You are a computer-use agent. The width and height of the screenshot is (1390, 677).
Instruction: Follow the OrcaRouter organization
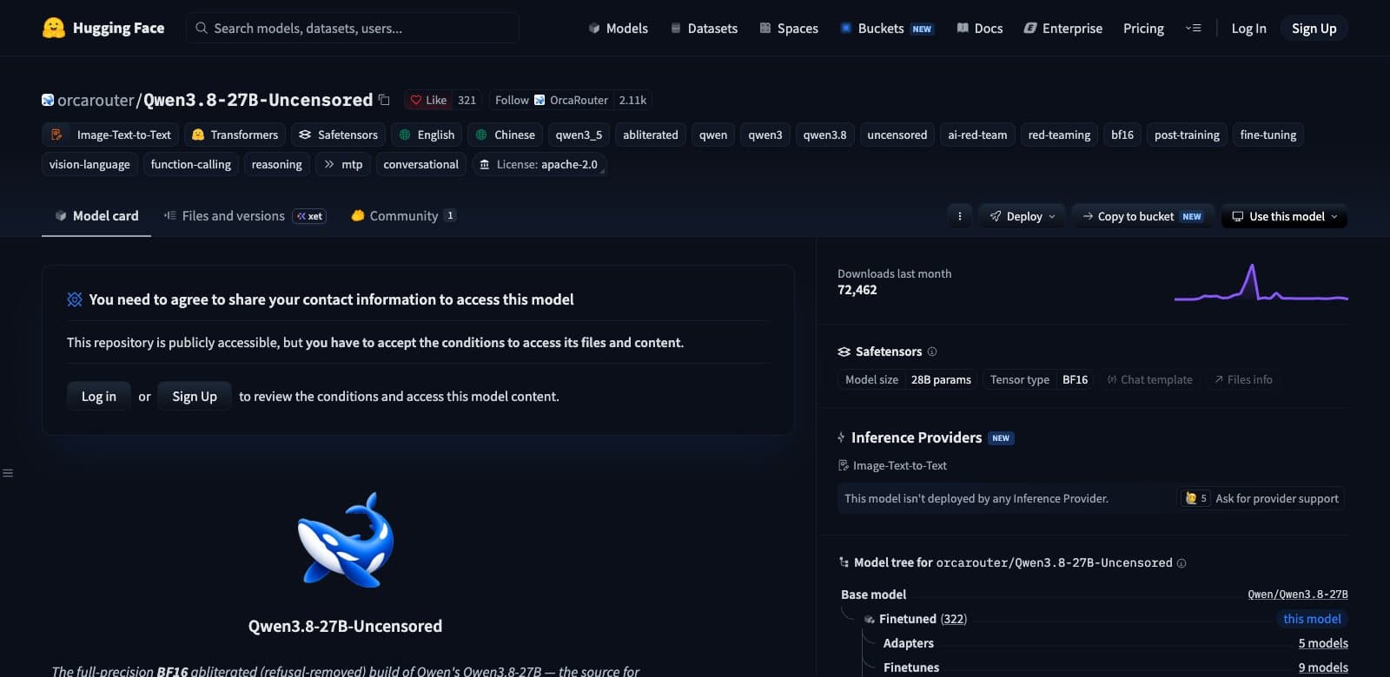click(x=551, y=100)
